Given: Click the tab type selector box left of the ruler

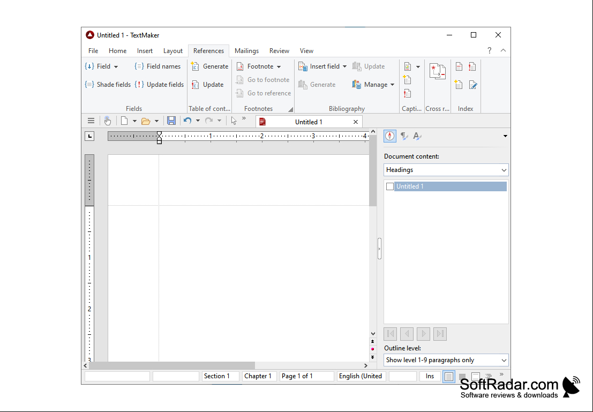Looking at the screenshot, I should click(x=89, y=136).
